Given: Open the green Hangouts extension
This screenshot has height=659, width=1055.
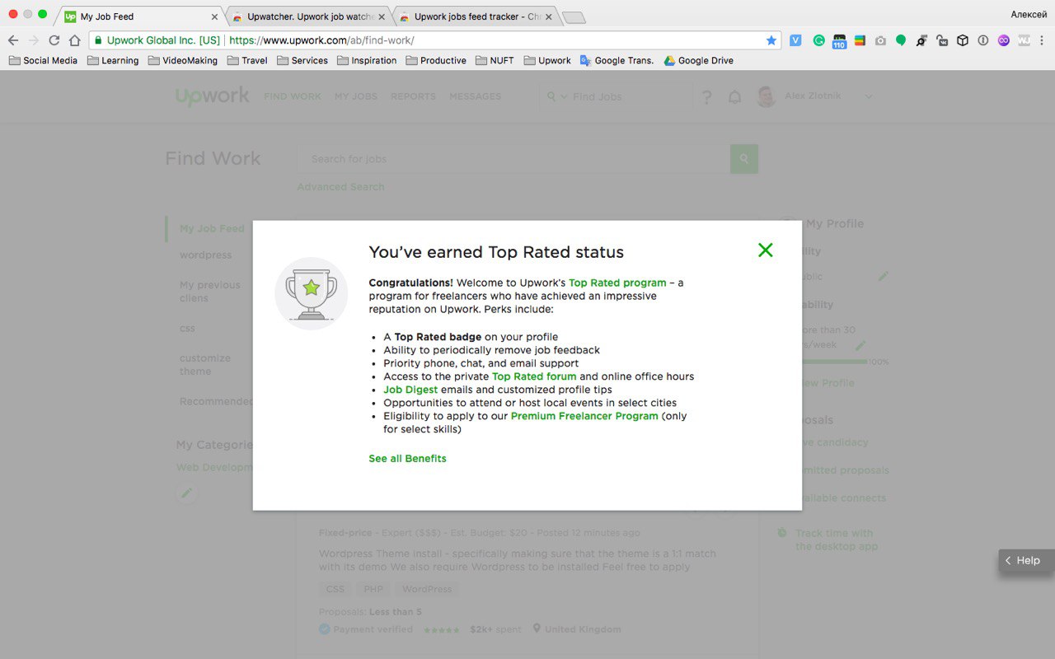Looking at the screenshot, I should coord(901,40).
